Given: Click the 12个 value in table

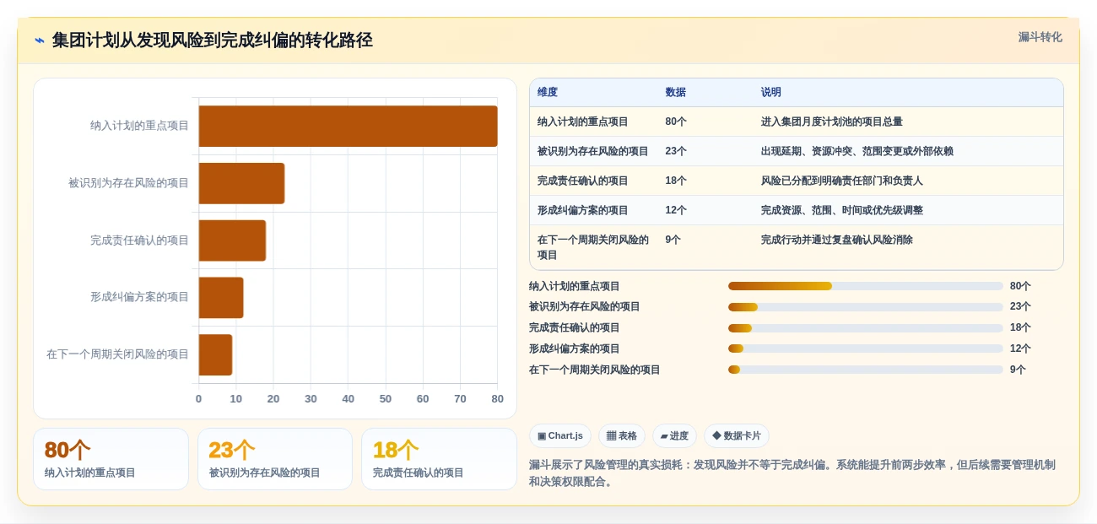Looking at the screenshot, I should click(676, 210).
